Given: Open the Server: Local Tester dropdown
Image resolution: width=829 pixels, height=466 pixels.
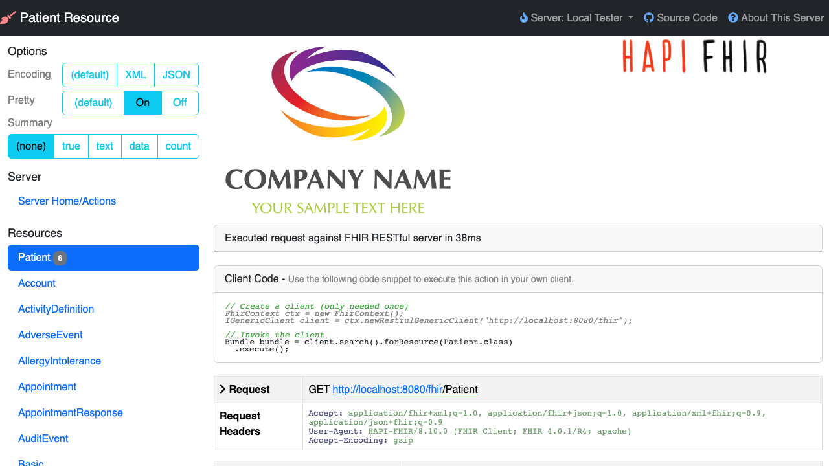Looking at the screenshot, I should 576,18.
